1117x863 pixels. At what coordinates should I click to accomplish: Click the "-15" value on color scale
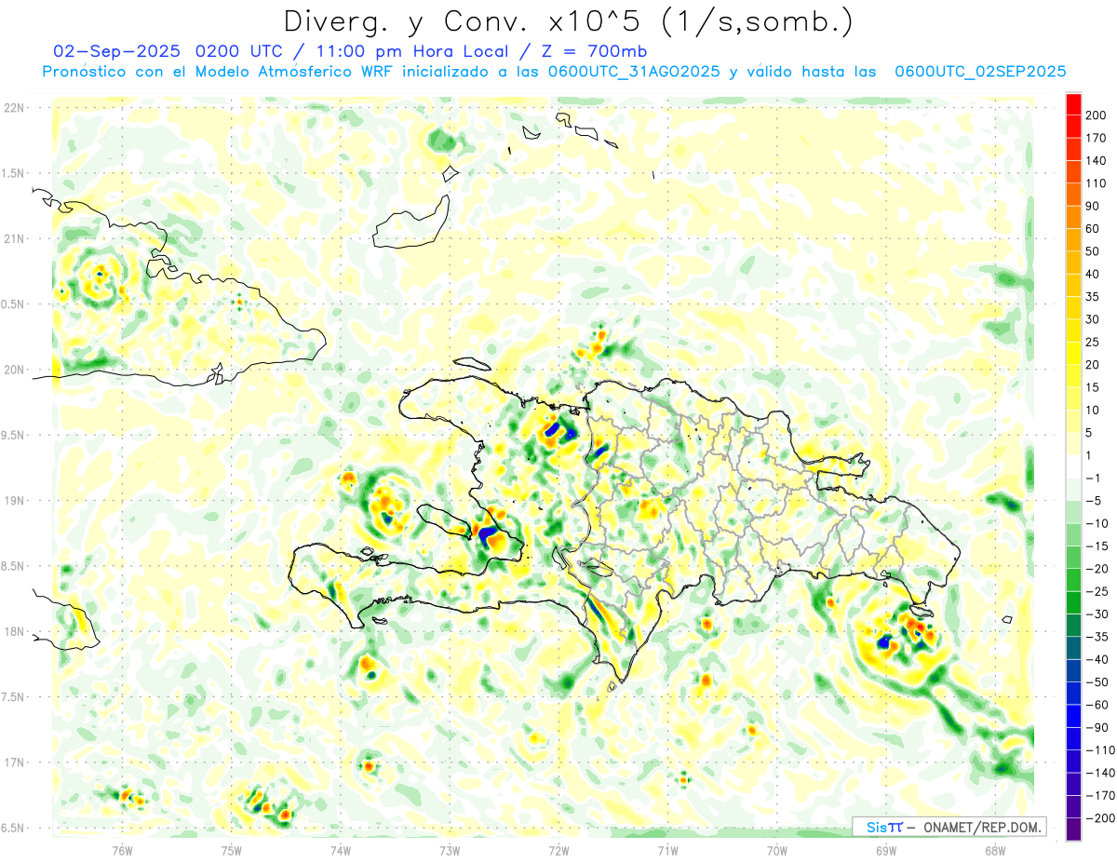[x=1096, y=546]
